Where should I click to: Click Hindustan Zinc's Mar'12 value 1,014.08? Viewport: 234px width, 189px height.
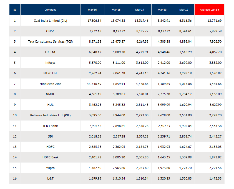(185, 84)
